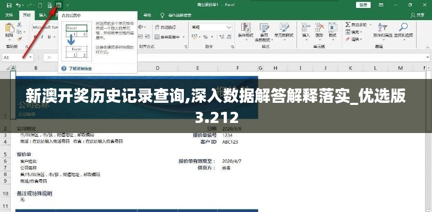Increase decimal places
Image resolution: width=432 pixels, height=212 pixels.
coord(221,37)
